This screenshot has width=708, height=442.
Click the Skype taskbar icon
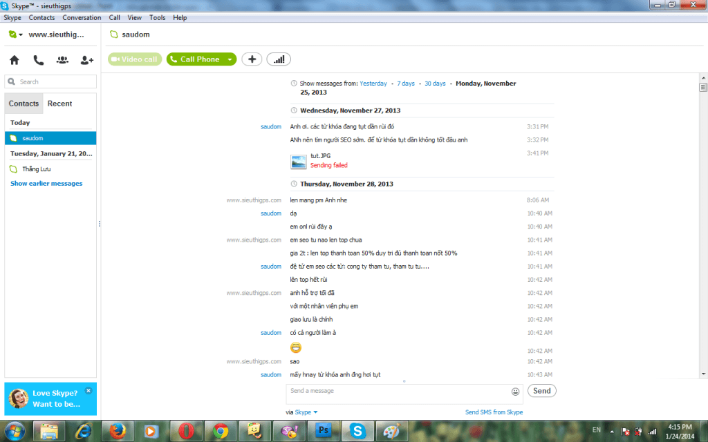pyautogui.click(x=357, y=431)
